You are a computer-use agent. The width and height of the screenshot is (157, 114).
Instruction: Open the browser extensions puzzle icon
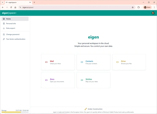click(x=139, y=7)
